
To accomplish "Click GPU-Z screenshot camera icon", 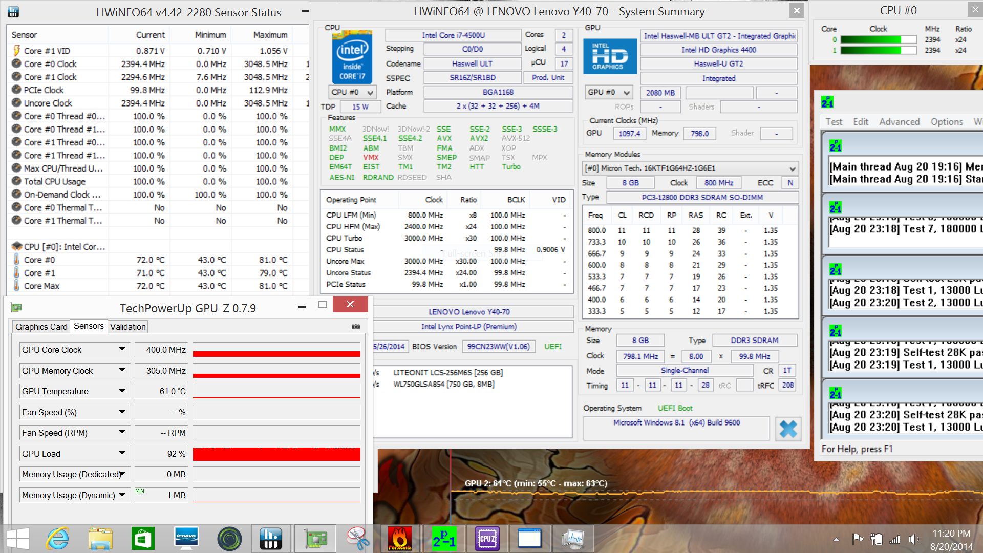I will [x=356, y=327].
